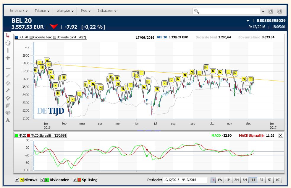This screenshot has height=188, width=291.
Task: Activate the hand pan tool
Action: click(8, 43)
